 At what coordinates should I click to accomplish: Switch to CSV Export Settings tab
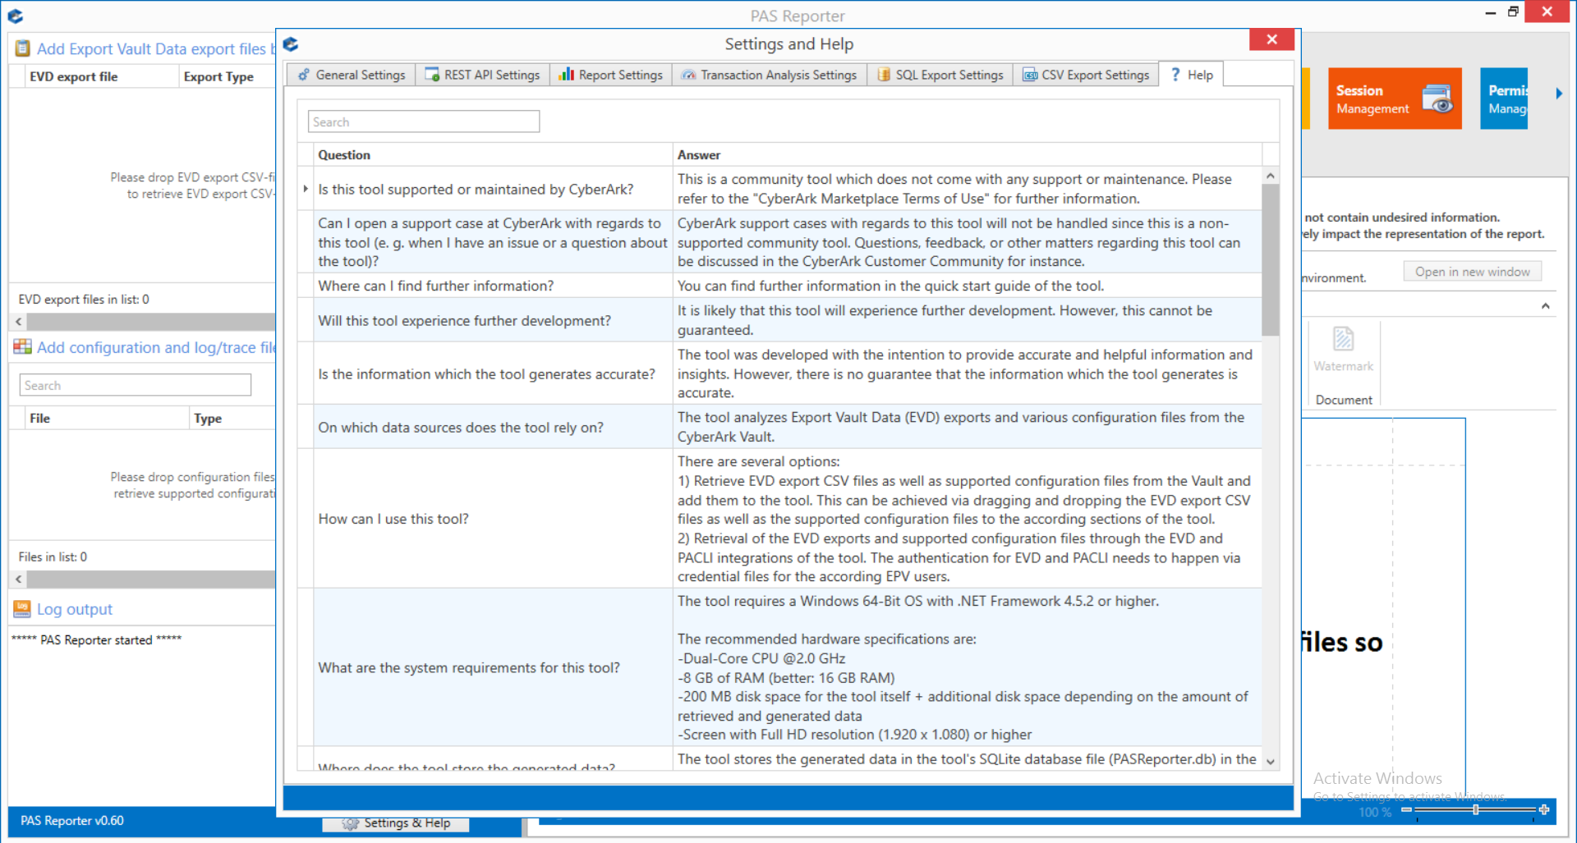(x=1086, y=75)
